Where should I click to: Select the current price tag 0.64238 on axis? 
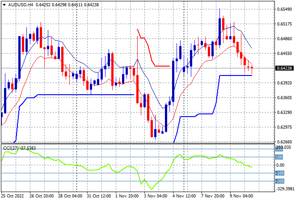[284, 68]
